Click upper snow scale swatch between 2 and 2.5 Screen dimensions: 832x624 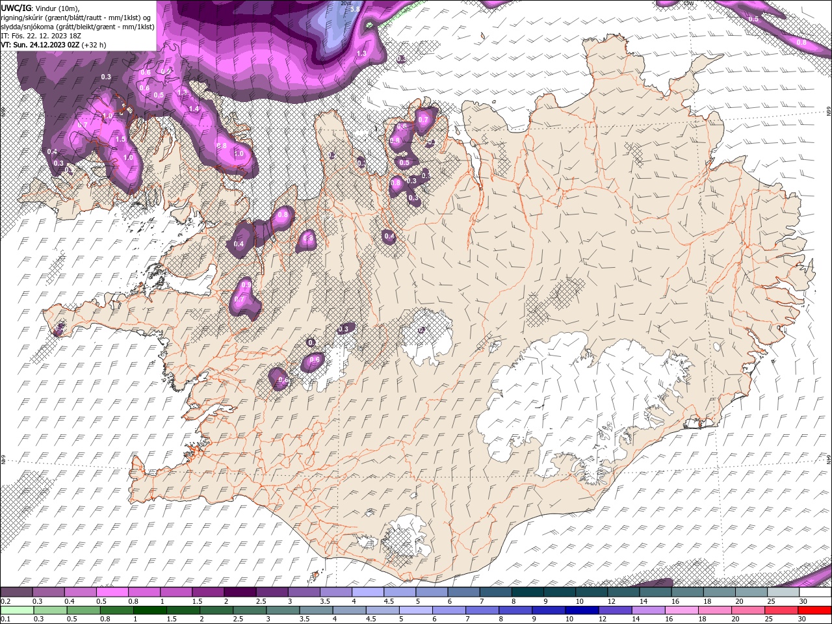coord(240,591)
